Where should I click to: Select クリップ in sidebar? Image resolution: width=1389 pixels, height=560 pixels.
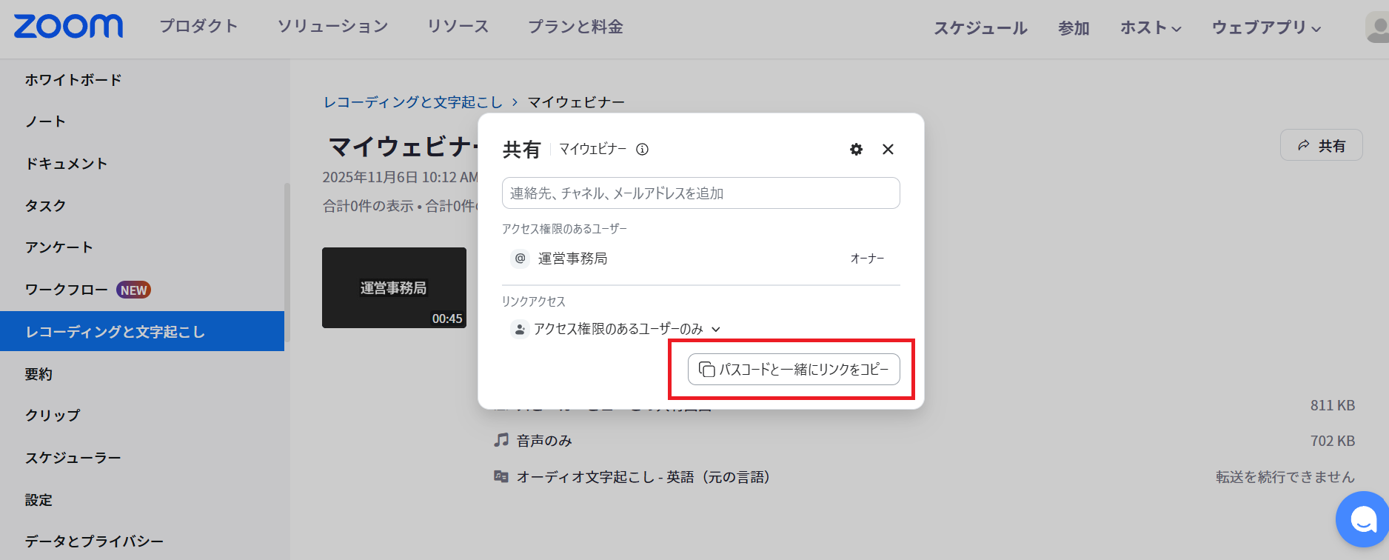[x=53, y=416]
